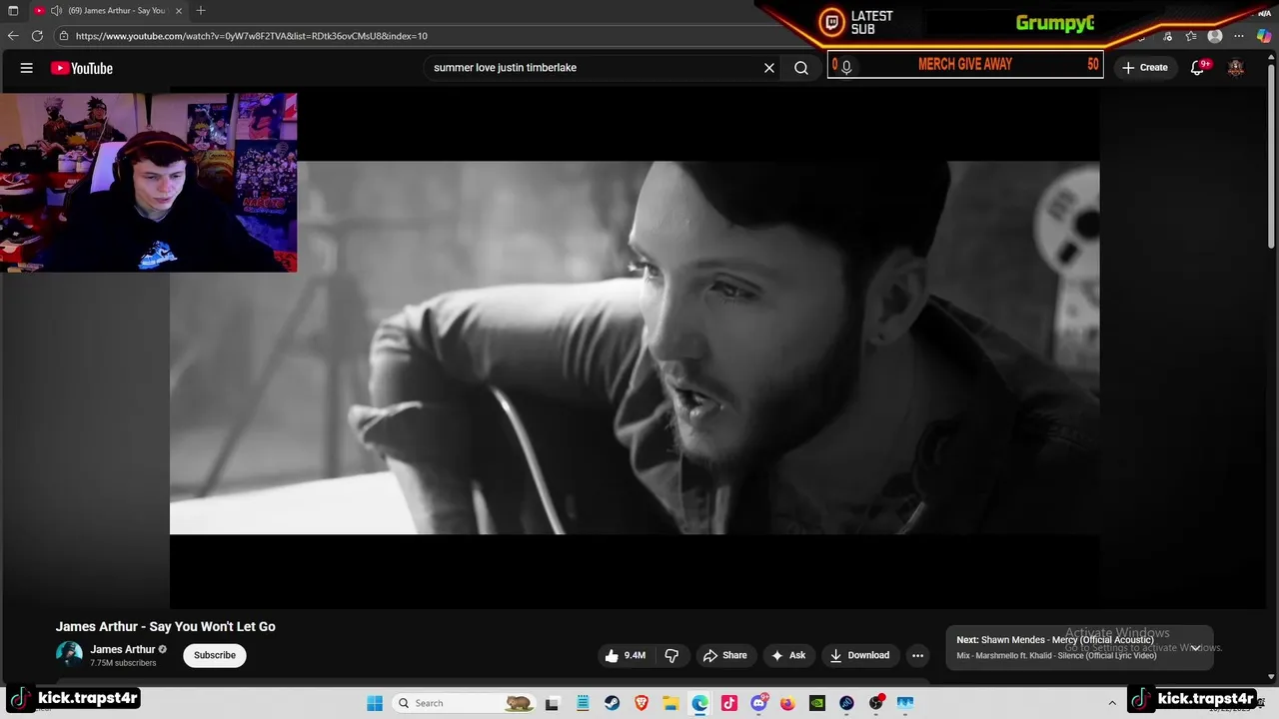Open the YouTube hamburger guide menu
Viewport: 1279px width, 719px height.
click(27, 68)
